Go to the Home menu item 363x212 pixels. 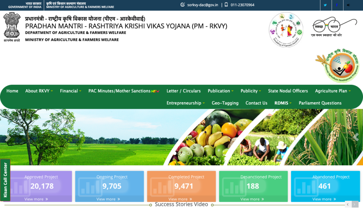pos(12,91)
